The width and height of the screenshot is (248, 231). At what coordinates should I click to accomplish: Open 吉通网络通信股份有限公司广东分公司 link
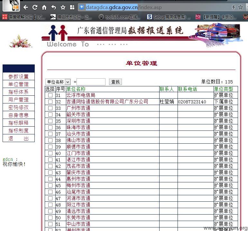107,101
